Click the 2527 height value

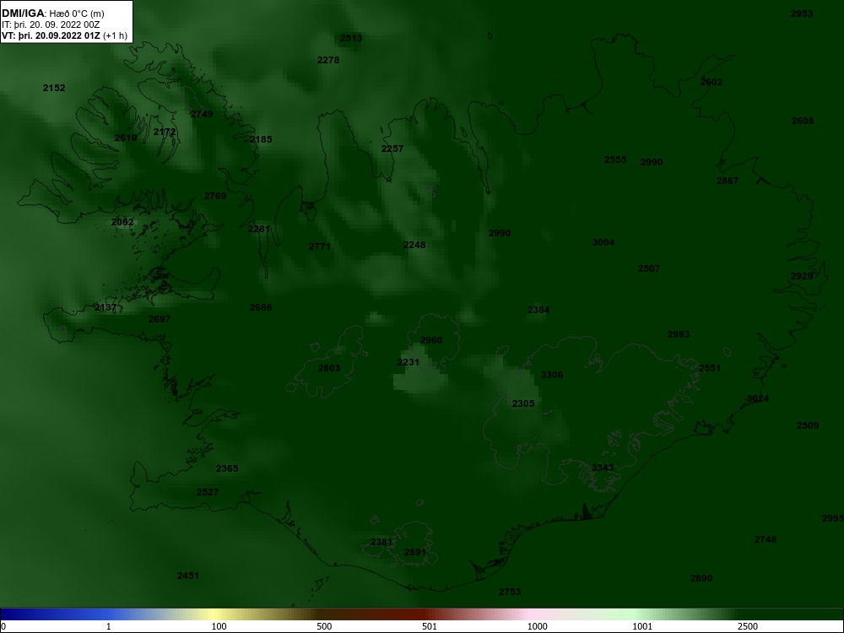[208, 492]
